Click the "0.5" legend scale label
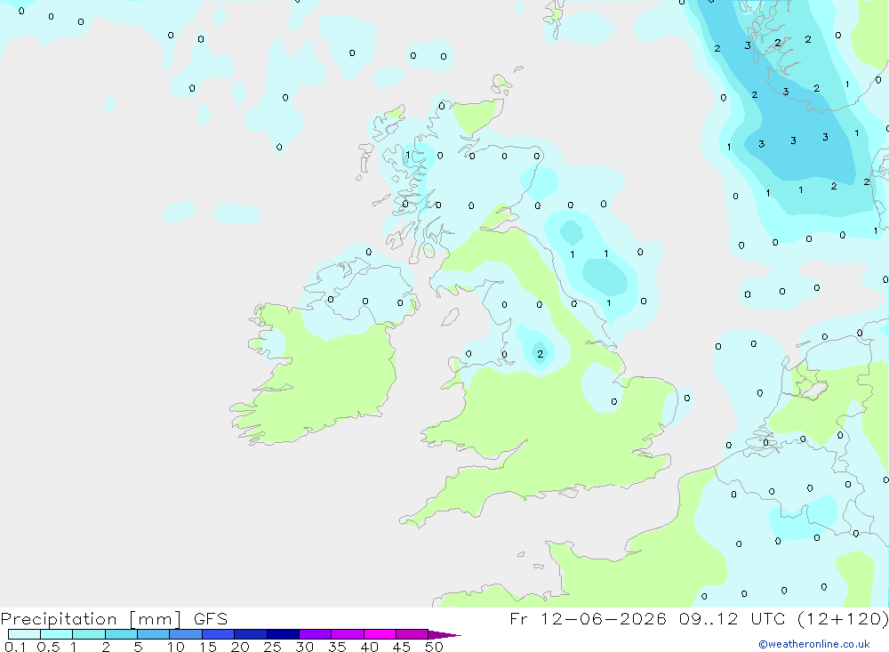Image resolution: width=889 pixels, height=652 pixels. [48, 647]
